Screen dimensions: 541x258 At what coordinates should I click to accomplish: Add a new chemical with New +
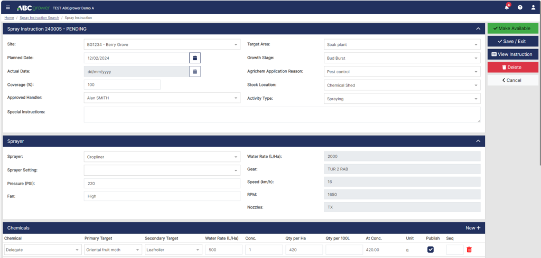point(473,228)
